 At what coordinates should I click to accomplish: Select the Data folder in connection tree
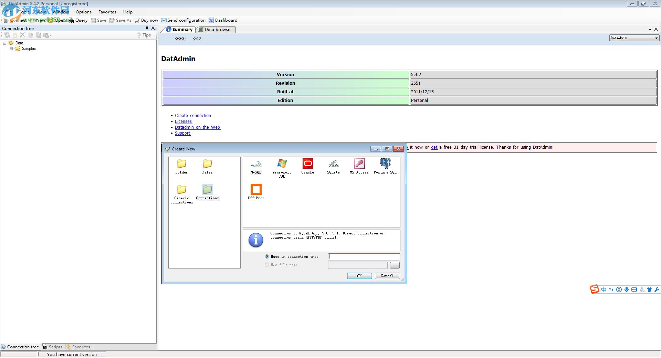(x=19, y=43)
